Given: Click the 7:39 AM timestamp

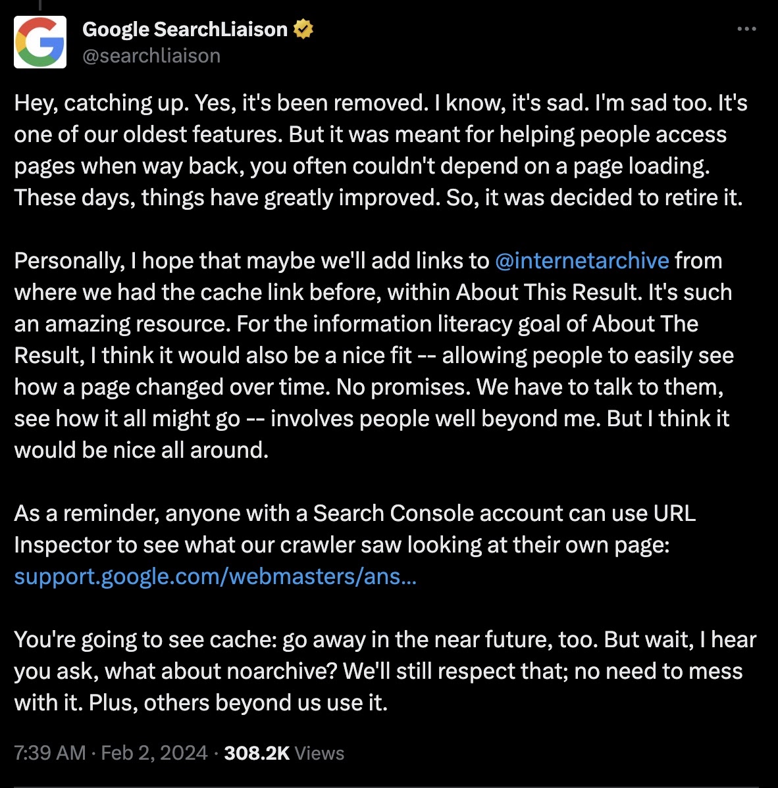Looking at the screenshot, I should tap(50, 753).
